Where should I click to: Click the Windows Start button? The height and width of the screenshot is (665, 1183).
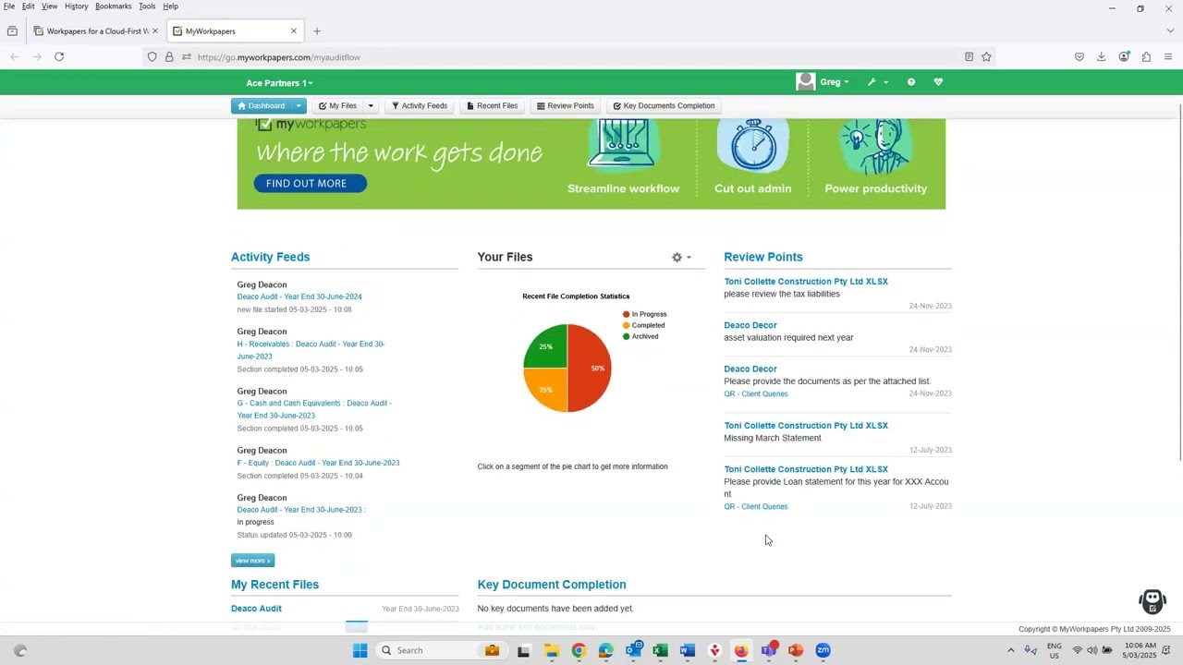360,650
